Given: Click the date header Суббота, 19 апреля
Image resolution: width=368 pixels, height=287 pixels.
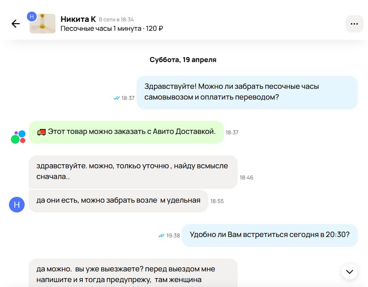Looking at the screenshot, I should point(183,60).
